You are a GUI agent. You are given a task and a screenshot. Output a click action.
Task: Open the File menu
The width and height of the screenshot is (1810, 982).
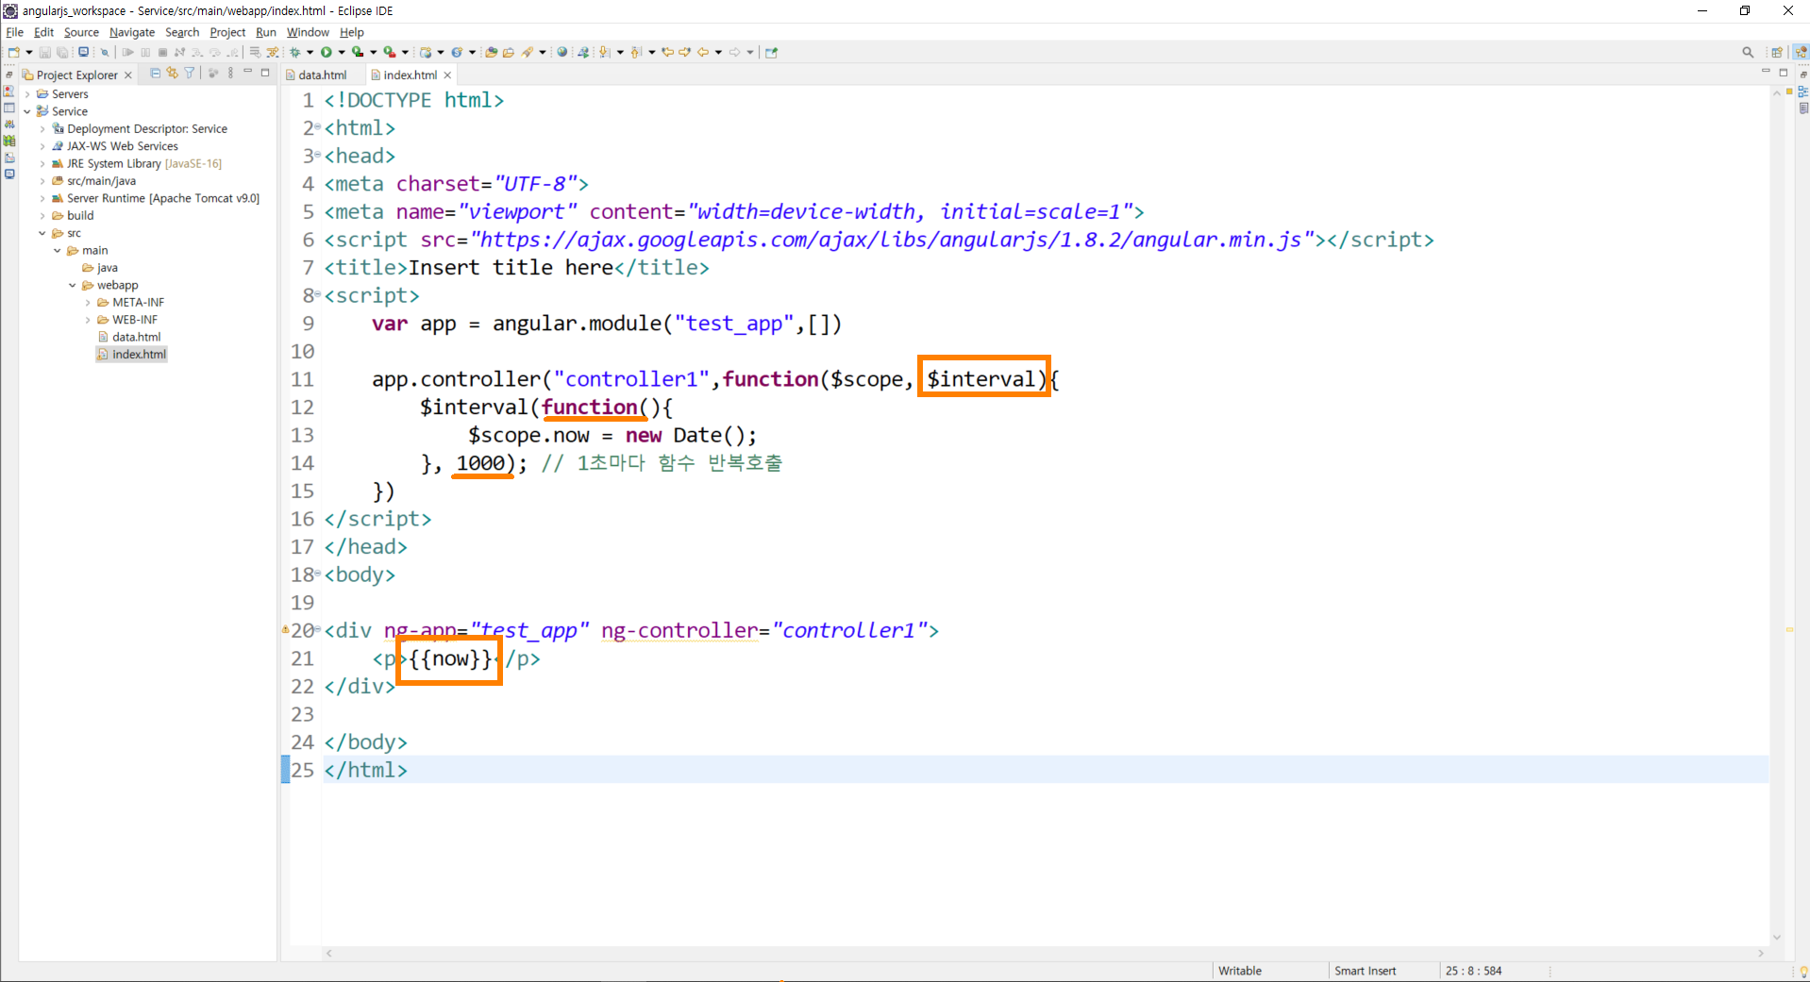coord(15,32)
